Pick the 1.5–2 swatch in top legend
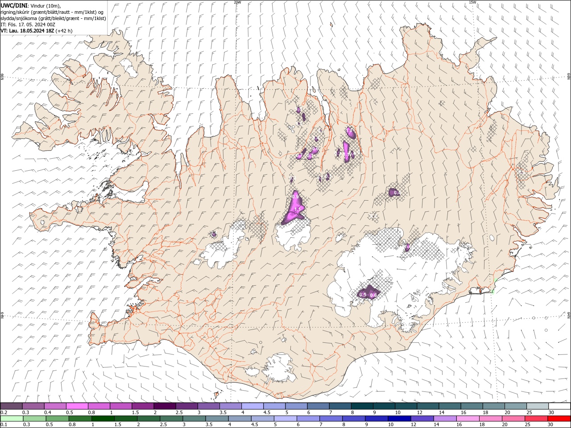 pos(143,406)
